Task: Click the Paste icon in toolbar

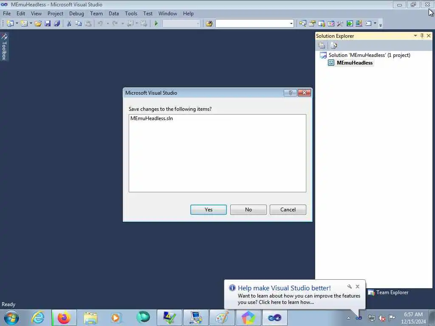Action: 88,24
